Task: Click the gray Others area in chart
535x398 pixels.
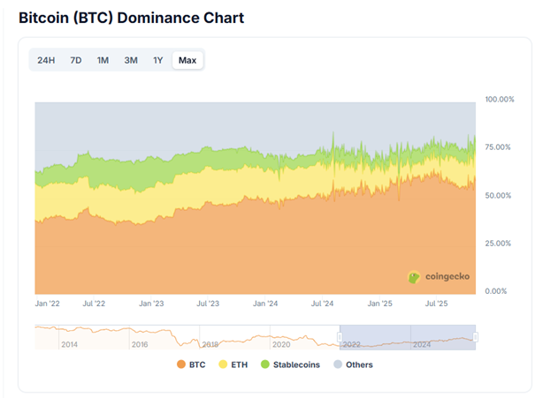Action: (x=221, y=124)
